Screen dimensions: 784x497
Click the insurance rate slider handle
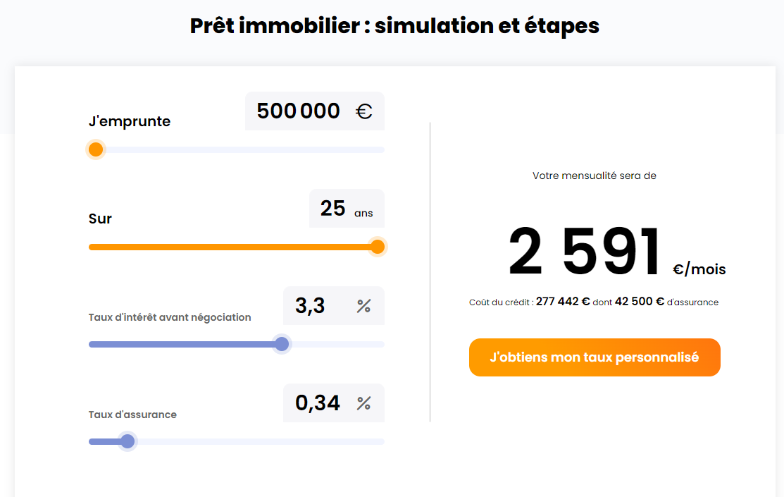click(127, 441)
